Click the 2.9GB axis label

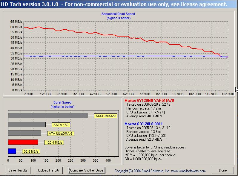tap(29, 94)
